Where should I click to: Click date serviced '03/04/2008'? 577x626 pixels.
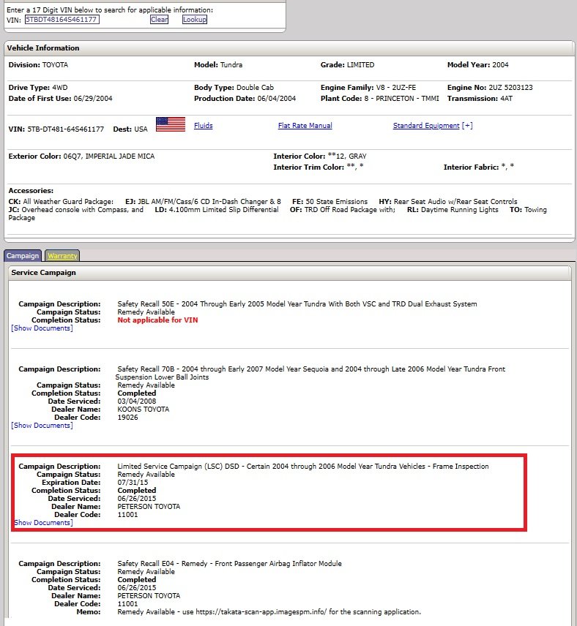137,401
